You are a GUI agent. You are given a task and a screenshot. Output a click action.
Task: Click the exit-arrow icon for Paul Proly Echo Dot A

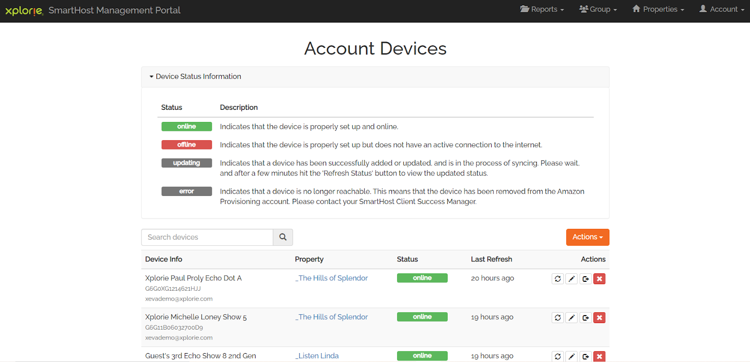[585, 279]
